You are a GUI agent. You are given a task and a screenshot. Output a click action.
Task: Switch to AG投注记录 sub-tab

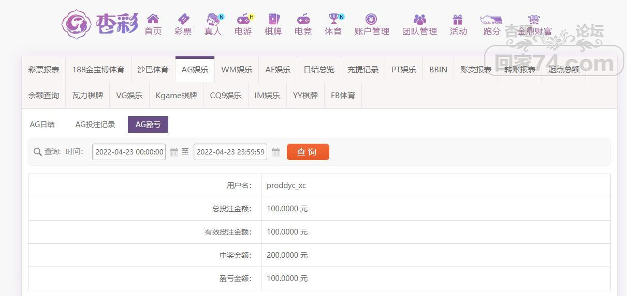pyautogui.click(x=95, y=124)
